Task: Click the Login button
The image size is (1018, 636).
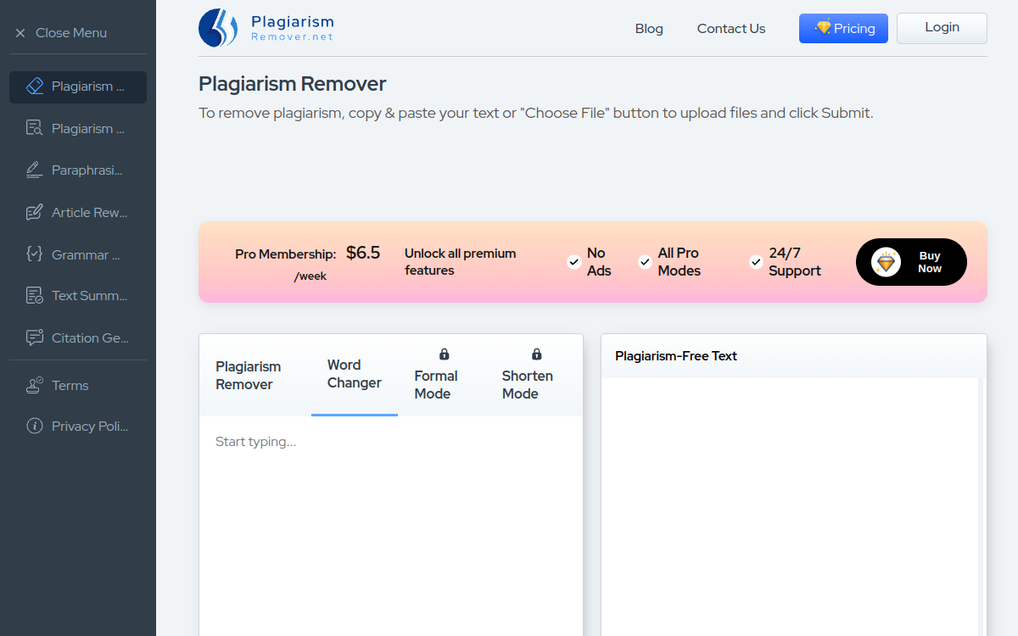Action: pos(942,28)
